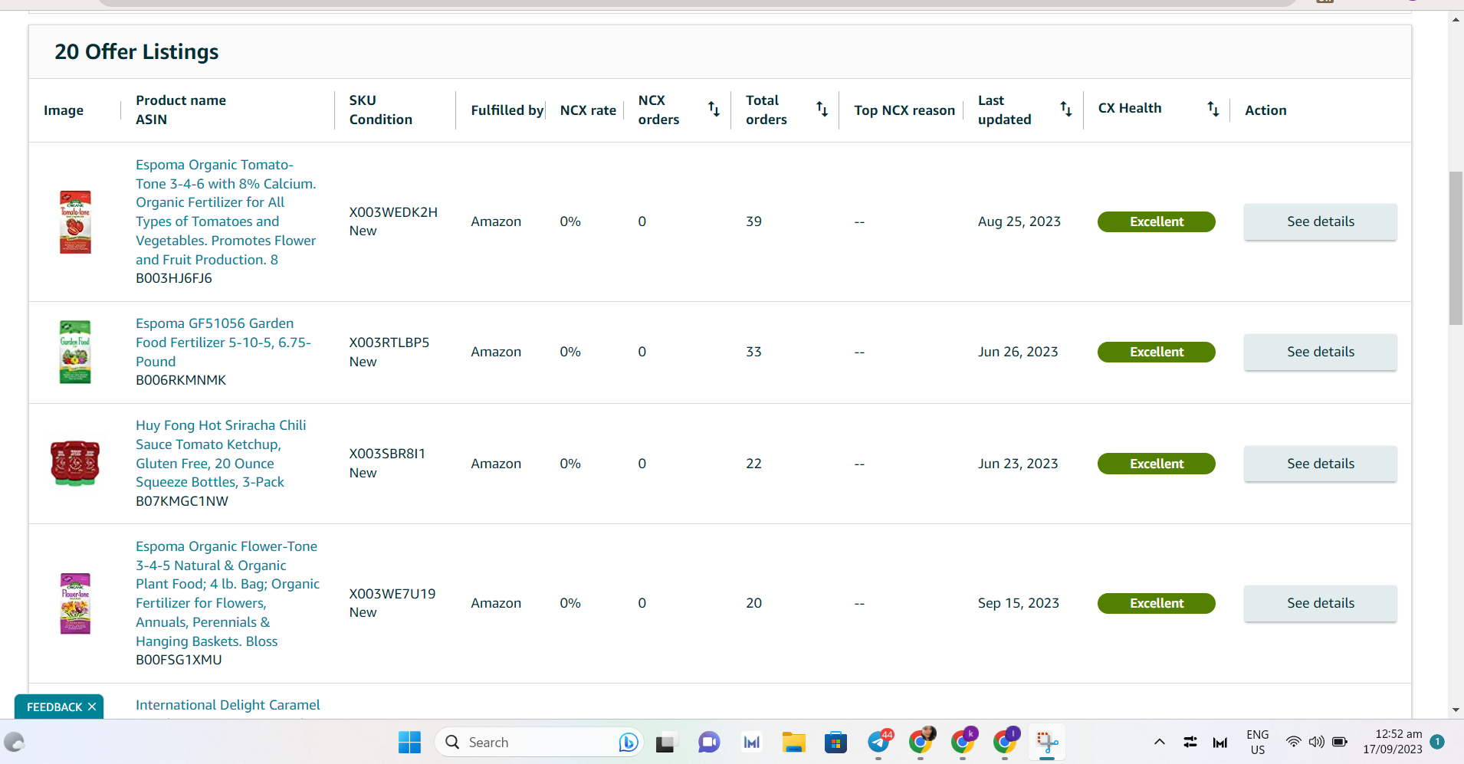Click the Excellent badge dated Jun 23, 2023
Image resolution: width=1464 pixels, height=764 pixels.
click(1156, 464)
